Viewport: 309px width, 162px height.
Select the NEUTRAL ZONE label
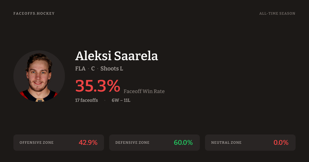tap(226, 142)
